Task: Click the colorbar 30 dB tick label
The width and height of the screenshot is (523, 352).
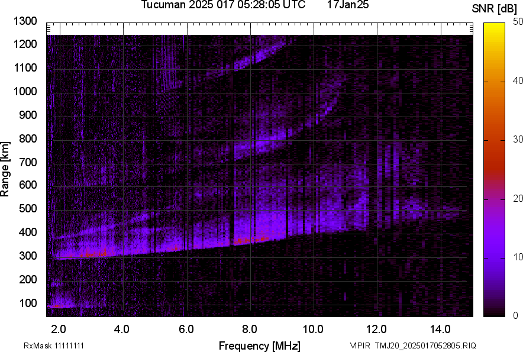Action: [518, 139]
